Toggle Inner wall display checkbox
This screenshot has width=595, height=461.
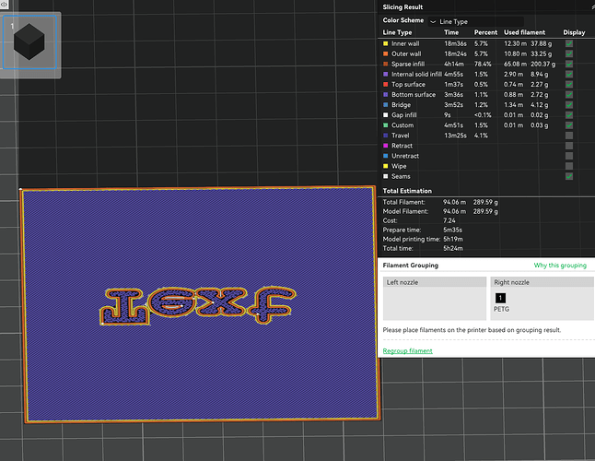pyautogui.click(x=569, y=43)
